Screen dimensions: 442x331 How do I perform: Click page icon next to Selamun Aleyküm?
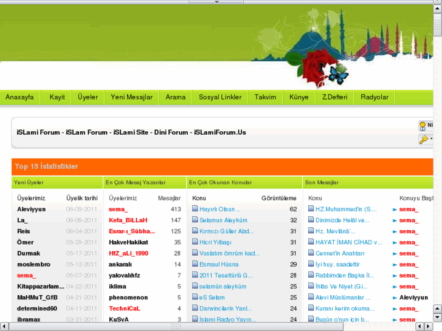click(195, 219)
